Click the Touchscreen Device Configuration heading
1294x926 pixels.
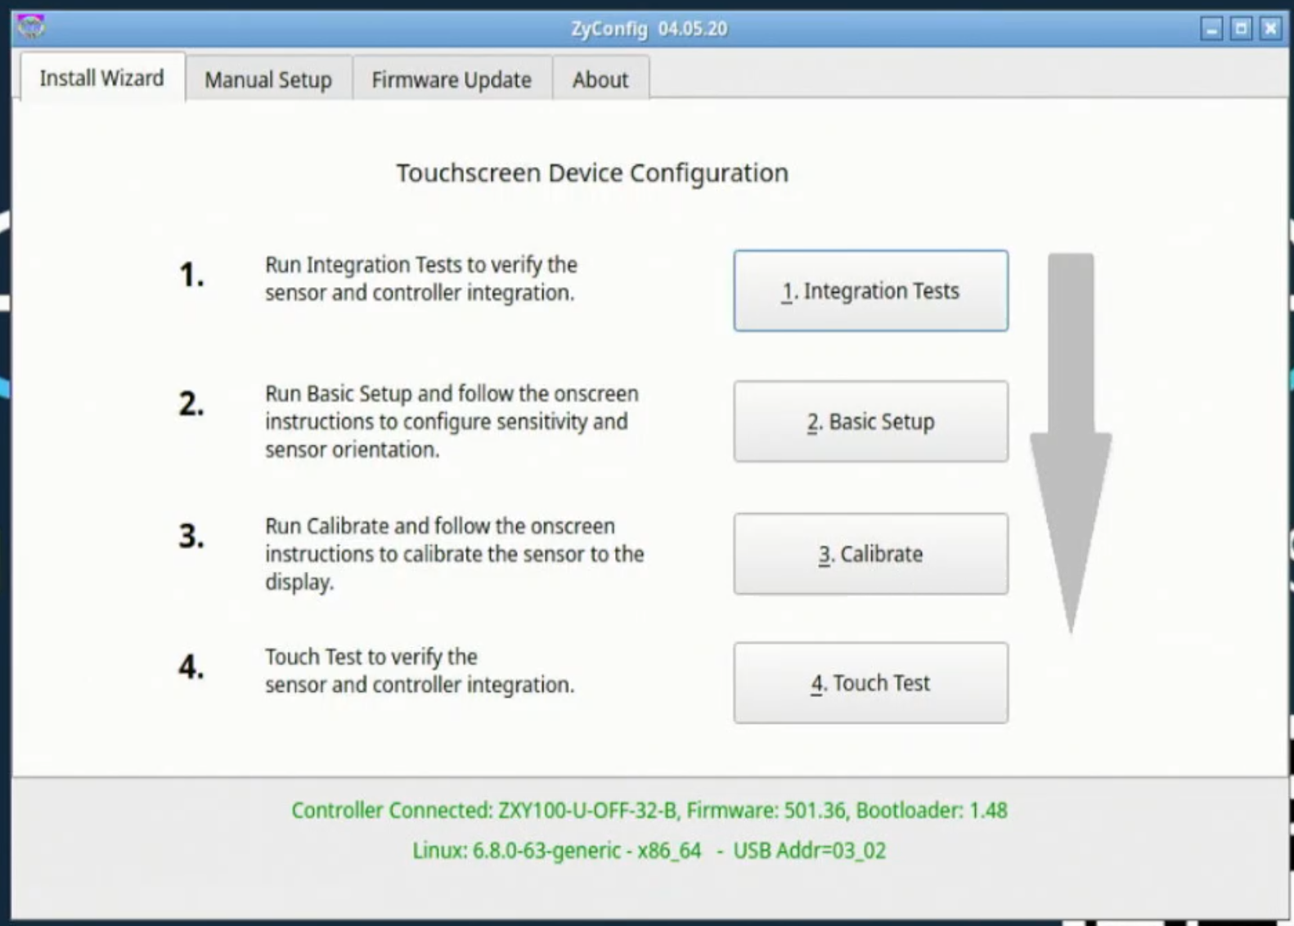[x=592, y=173]
